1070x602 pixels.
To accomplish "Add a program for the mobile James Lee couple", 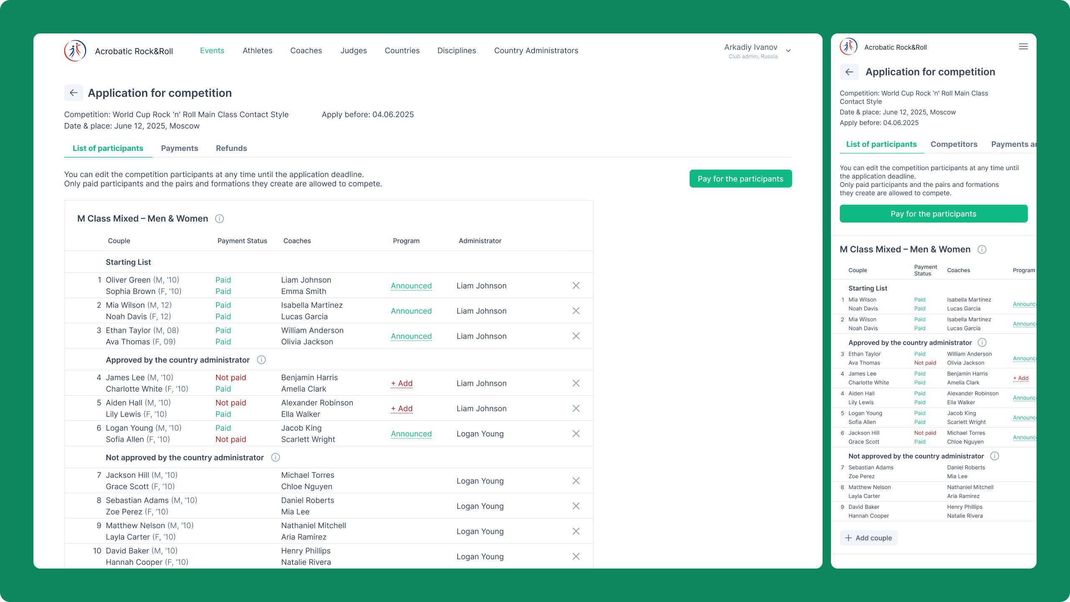I will 1021,378.
